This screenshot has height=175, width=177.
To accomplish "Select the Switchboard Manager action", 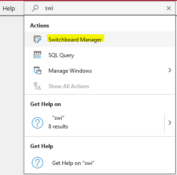I will tap(100, 39).
